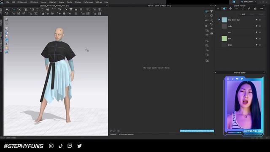Open the Render menu in the menu bar
Viewport: 270px width, 152px height.
70,2
